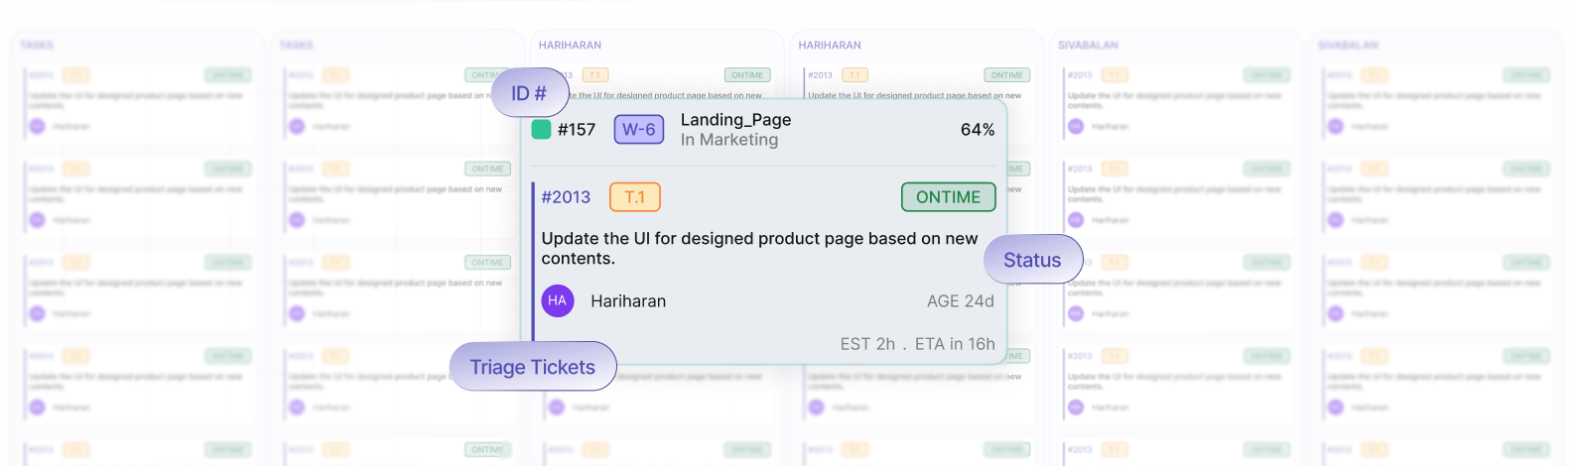Click the ID # callout pill
The height and width of the screenshot is (466, 1576).
coord(530,93)
